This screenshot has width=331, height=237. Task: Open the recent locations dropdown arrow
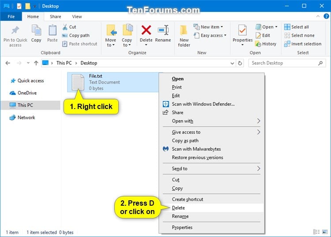click(x=28, y=63)
